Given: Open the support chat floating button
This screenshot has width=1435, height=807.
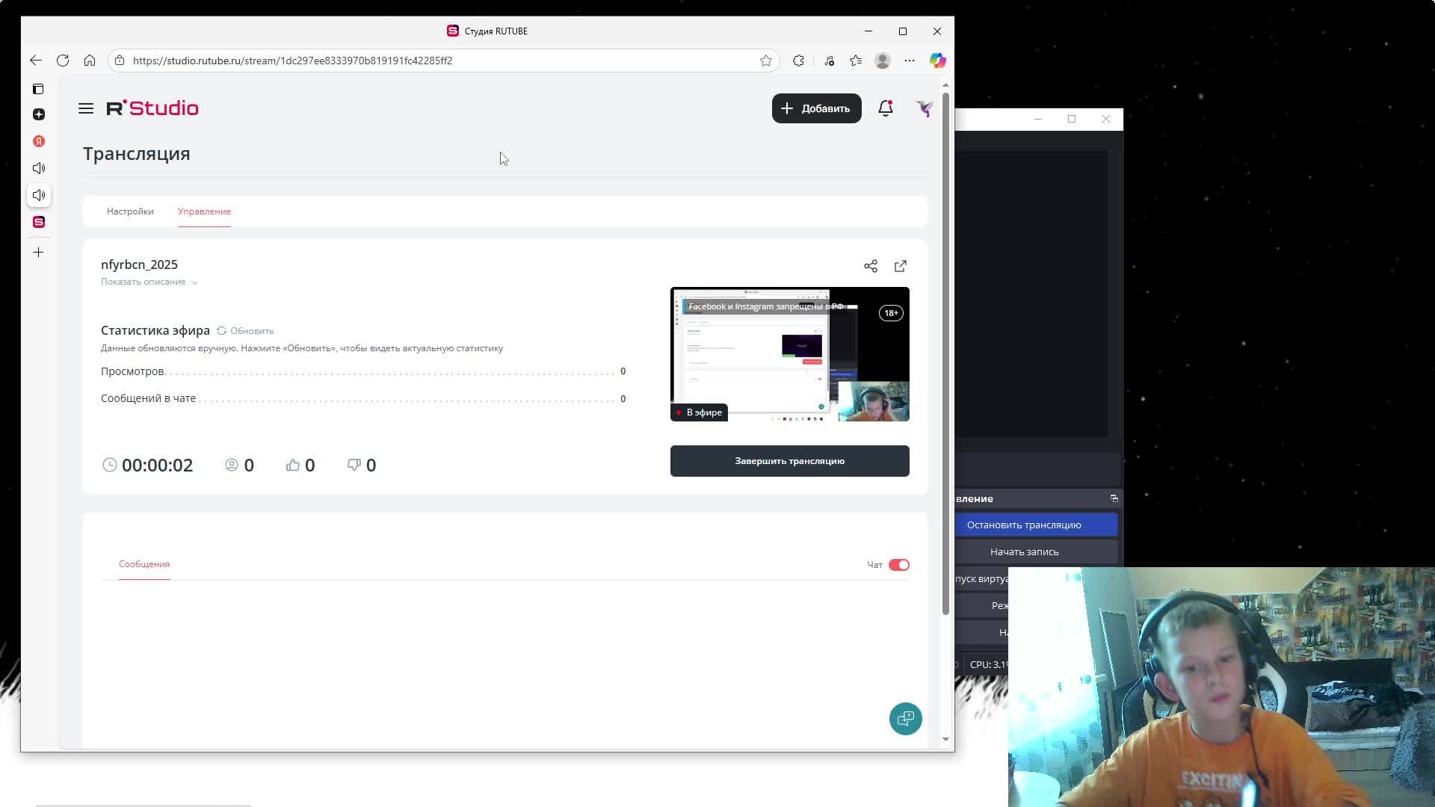Looking at the screenshot, I should 905,719.
